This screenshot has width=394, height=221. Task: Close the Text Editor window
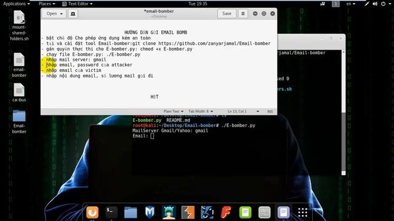(273, 14)
